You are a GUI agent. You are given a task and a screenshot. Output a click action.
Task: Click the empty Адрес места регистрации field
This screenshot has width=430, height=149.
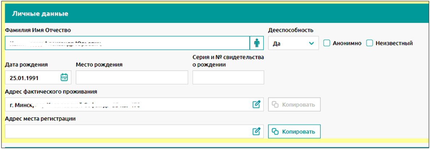(x=127, y=131)
